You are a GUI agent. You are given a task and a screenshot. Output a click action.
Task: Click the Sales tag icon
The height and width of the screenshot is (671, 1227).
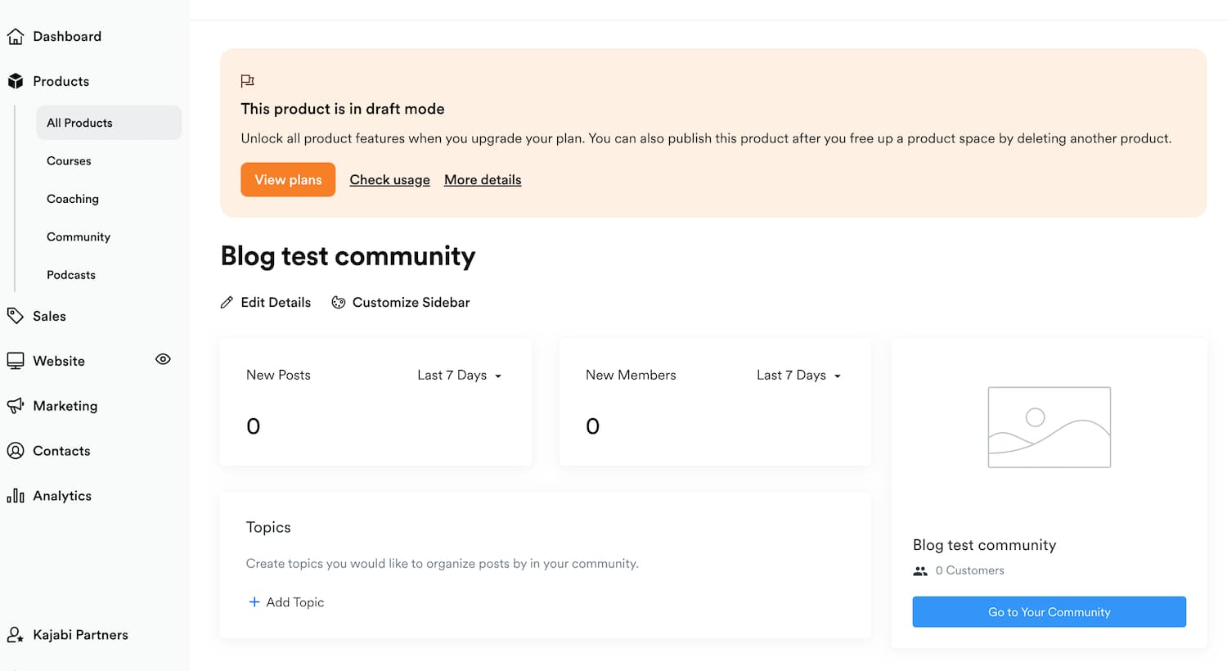(16, 316)
